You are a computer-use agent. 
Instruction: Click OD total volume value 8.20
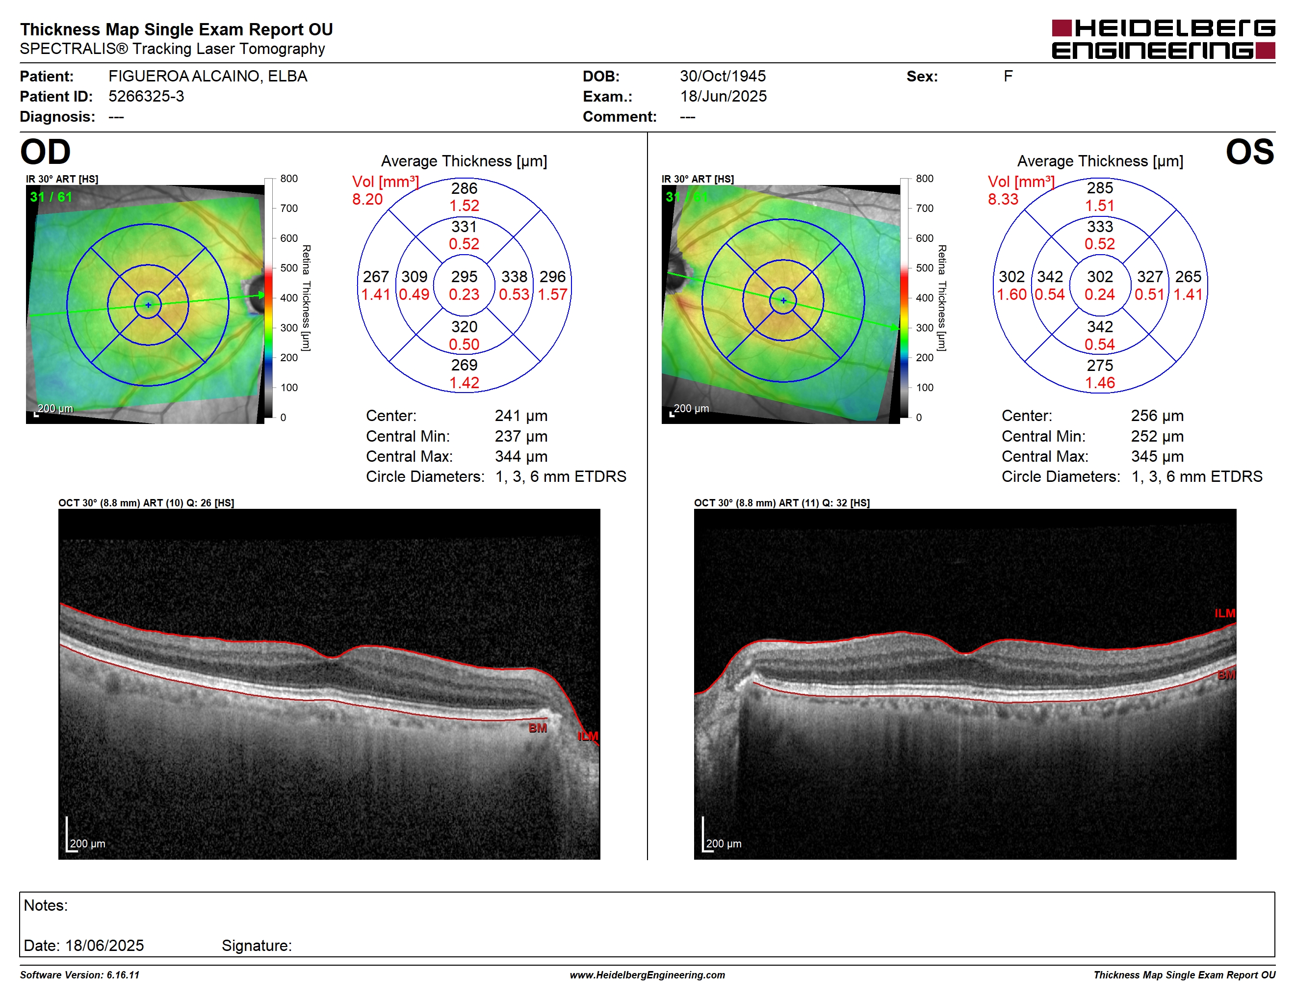pos(367,199)
